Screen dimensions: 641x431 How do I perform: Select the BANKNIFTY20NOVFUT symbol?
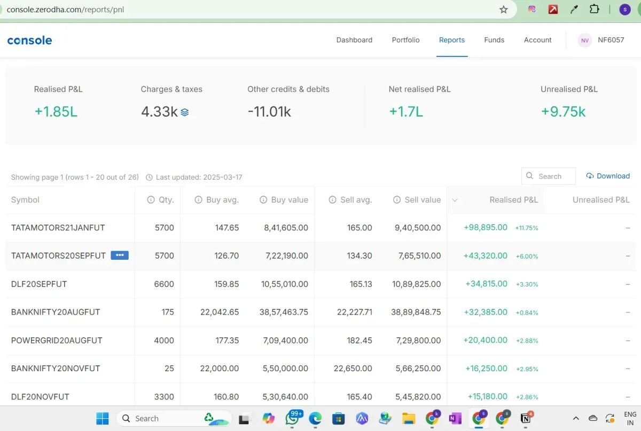(x=56, y=369)
